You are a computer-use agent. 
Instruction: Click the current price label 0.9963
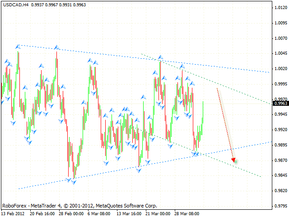(280, 103)
